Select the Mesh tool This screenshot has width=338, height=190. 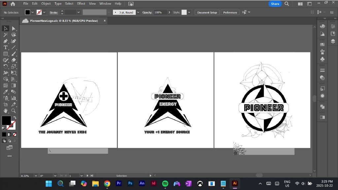(x=6, y=85)
